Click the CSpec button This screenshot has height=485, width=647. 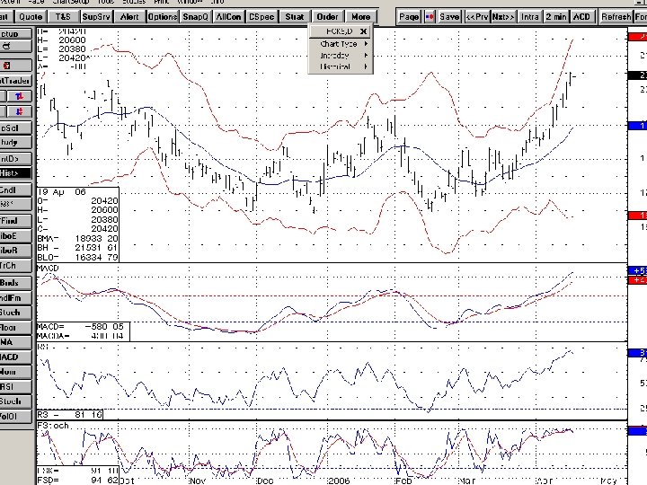click(261, 17)
